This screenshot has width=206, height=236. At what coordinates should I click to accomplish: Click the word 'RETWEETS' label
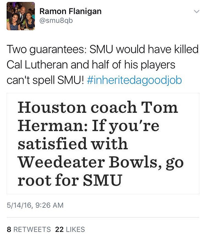[x=32, y=229]
